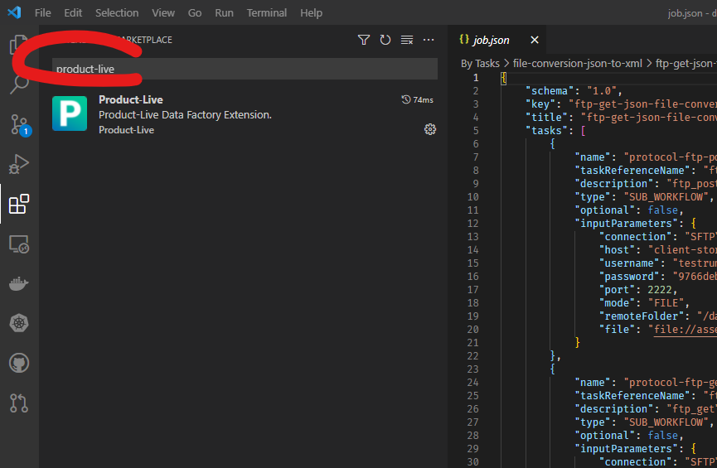Clear extensions search results
The width and height of the screenshot is (717, 468).
[406, 40]
